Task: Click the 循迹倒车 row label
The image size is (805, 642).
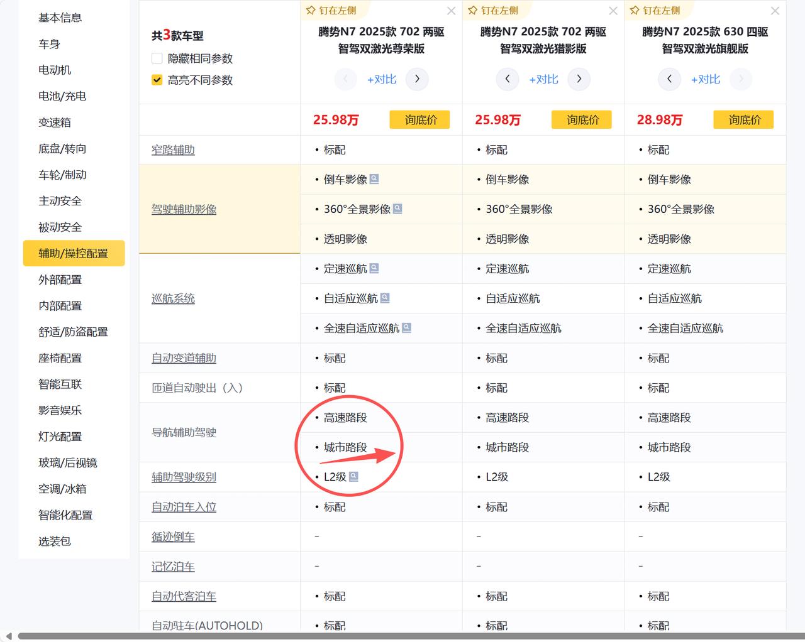Action: click(x=173, y=537)
